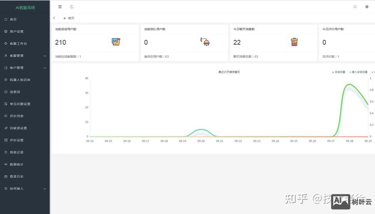
Task: Expand the 客服管理 chevron arrow
Action: coord(45,56)
